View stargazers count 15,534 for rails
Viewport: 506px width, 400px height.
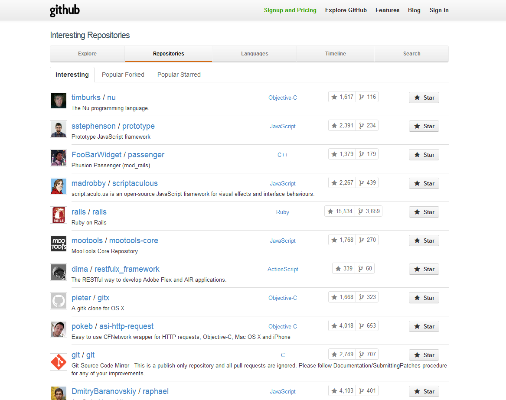[340, 211]
